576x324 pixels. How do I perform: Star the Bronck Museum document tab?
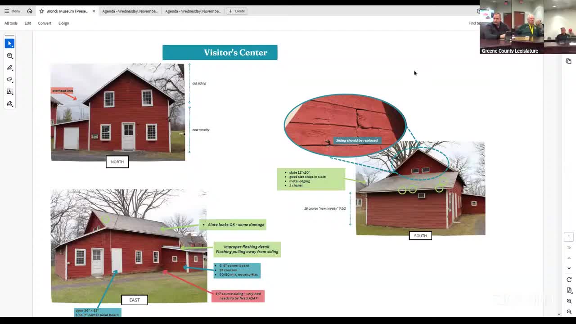pyautogui.click(x=41, y=11)
